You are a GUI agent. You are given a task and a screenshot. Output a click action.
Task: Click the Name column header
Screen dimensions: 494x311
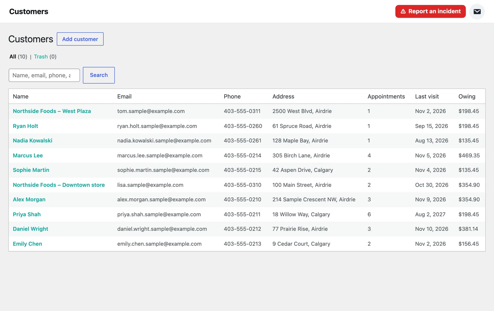[21, 96]
